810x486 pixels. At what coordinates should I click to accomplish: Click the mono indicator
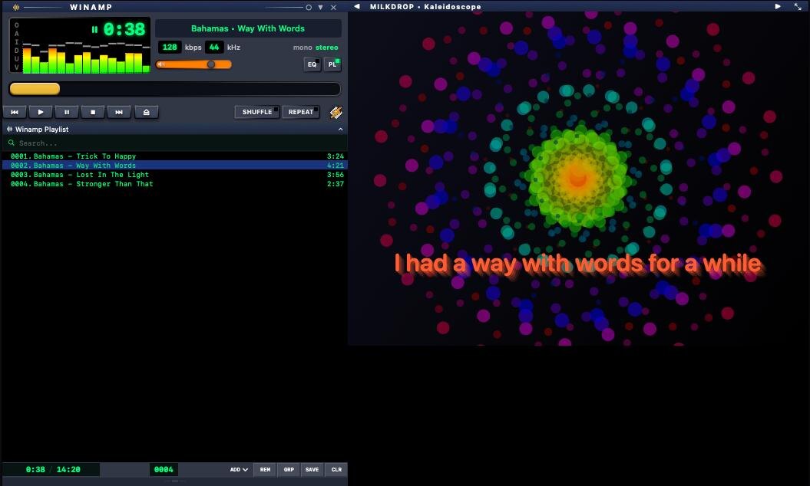click(x=303, y=48)
